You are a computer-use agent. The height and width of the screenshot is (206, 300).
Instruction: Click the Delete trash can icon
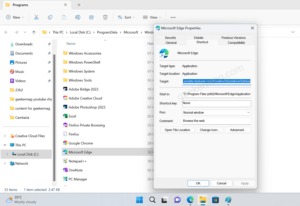105,17
